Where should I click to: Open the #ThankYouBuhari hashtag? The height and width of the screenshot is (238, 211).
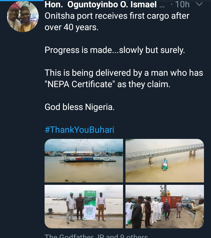point(79,130)
